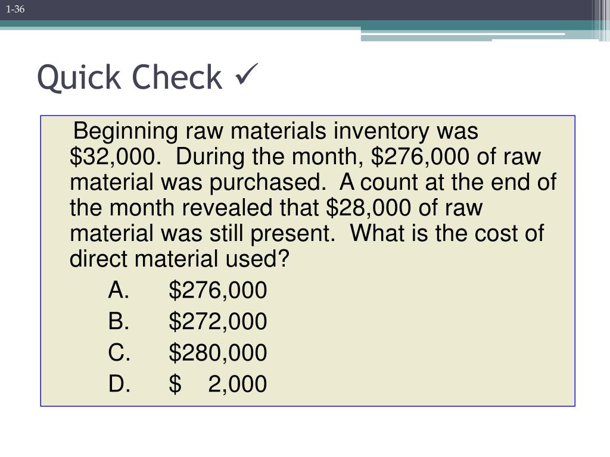Image resolution: width=610 pixels, height=457 pixels.
Task: Click the $32,000 beginning inventory amount
Action: coord(115,157)
